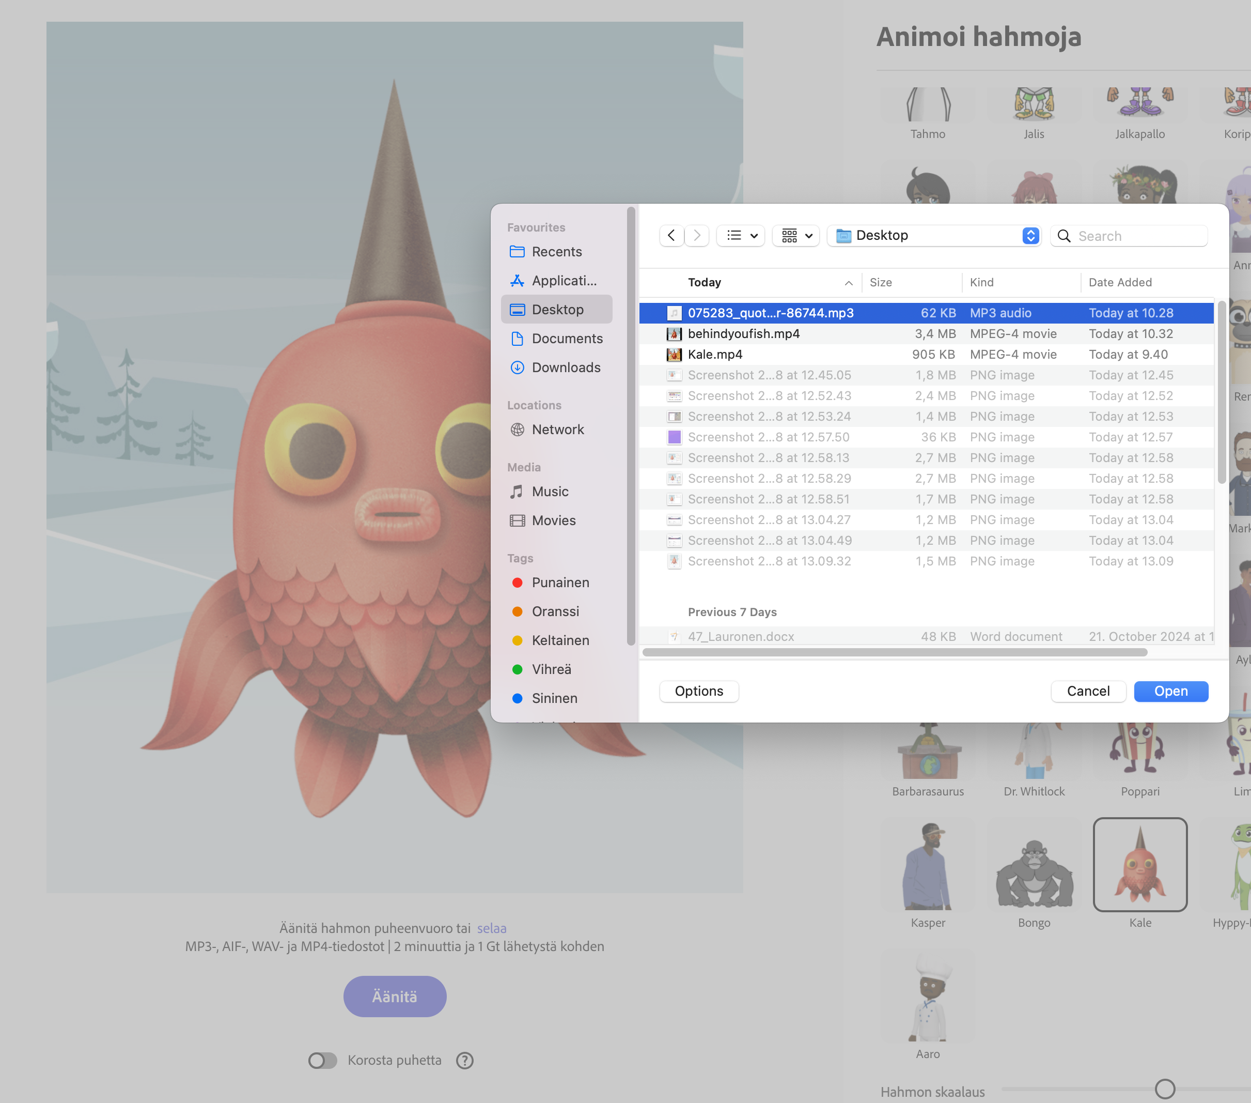Click the Open button
This screenshot has height=1103, width=1251.
[1170, 691]
